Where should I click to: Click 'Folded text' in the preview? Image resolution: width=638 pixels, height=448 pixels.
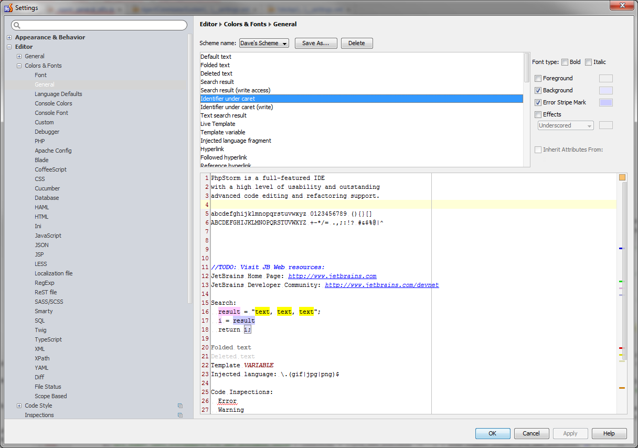click(231, 347)
